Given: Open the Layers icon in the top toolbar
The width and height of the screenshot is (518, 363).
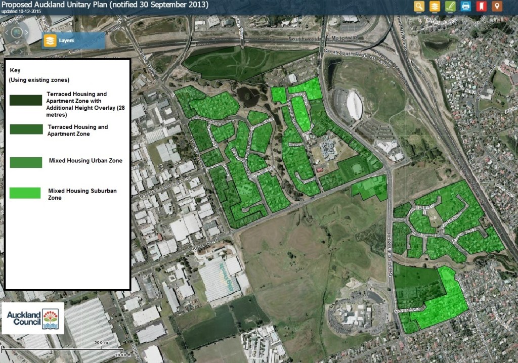Looking at the screenshot, I should (434, 7).
